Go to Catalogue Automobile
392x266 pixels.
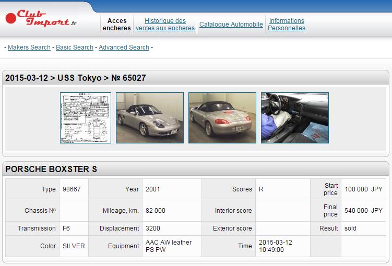pos(231,25)
